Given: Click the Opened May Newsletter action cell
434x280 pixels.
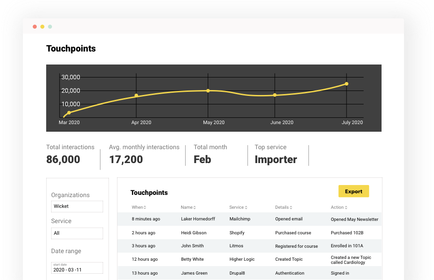Looking at the screenshot, I should coord(355,220).
